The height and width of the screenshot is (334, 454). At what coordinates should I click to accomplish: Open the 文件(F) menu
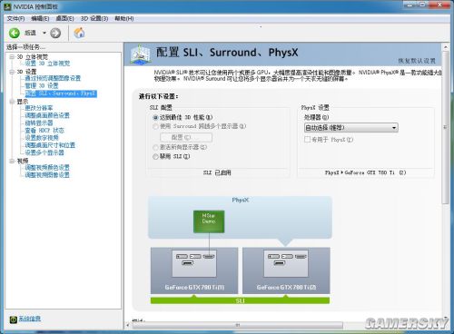pyautogui.click(x=15, y=18)
